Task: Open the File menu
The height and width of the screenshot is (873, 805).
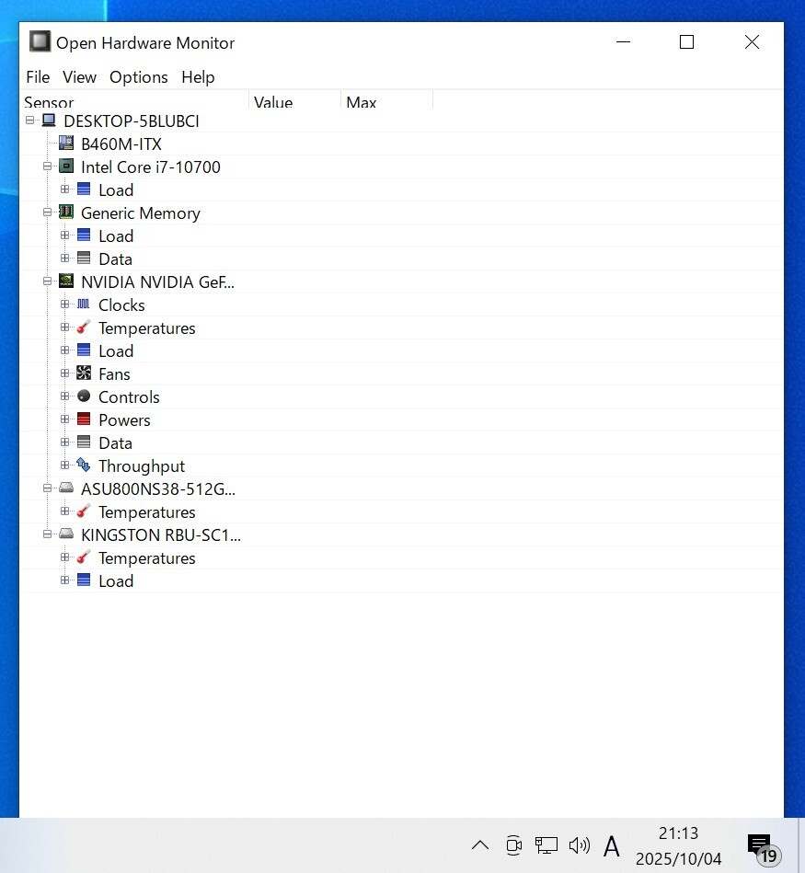Action: [x=38, y=77]
